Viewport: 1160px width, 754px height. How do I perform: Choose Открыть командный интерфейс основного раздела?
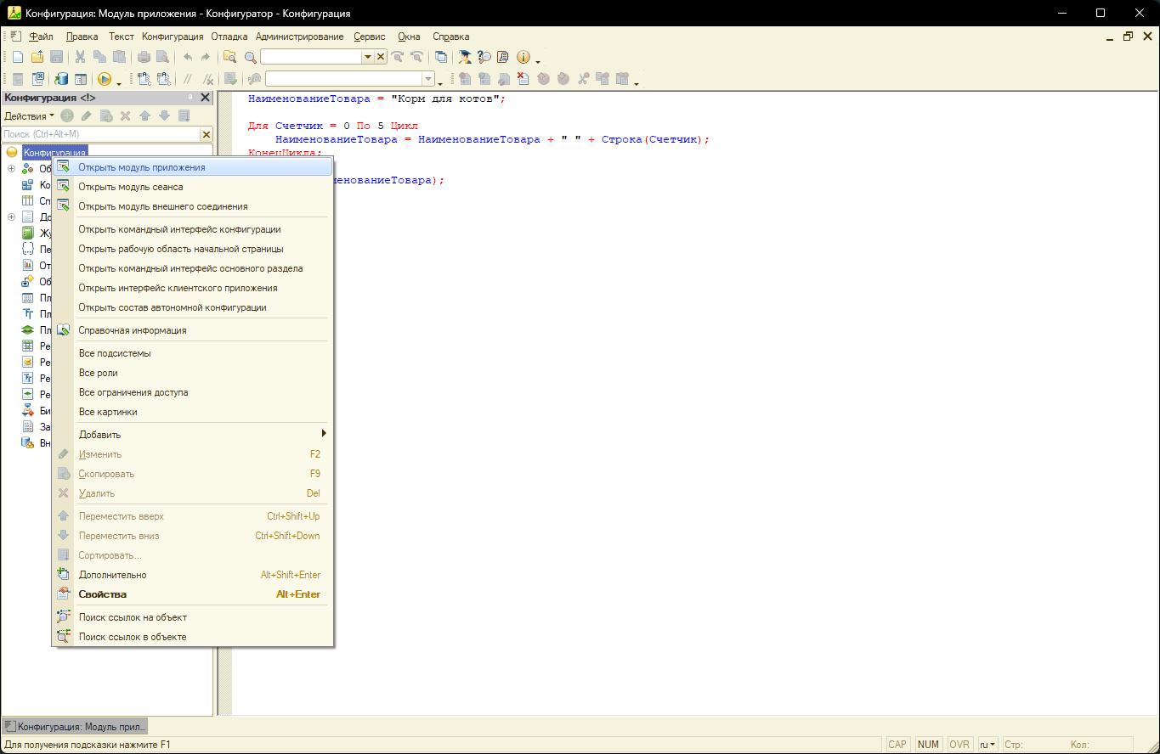click(x=192, y=268)
